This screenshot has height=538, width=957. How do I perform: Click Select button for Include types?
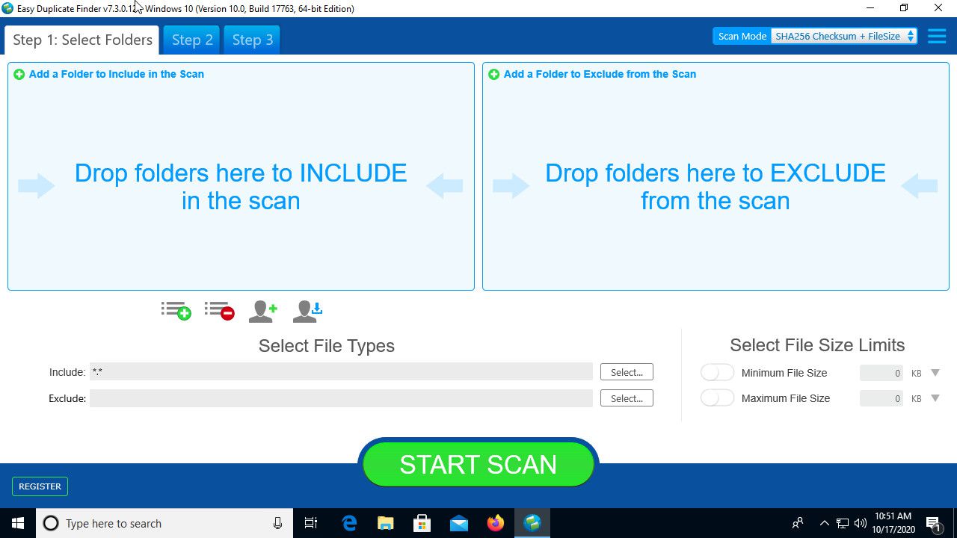(627, 372)
